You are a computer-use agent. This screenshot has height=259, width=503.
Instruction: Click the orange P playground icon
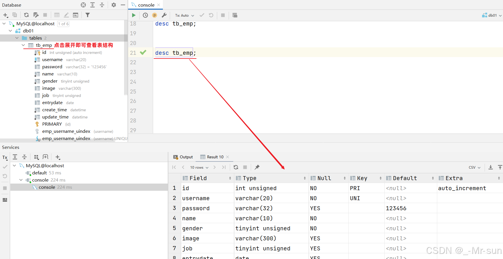[x=155, y=15]
